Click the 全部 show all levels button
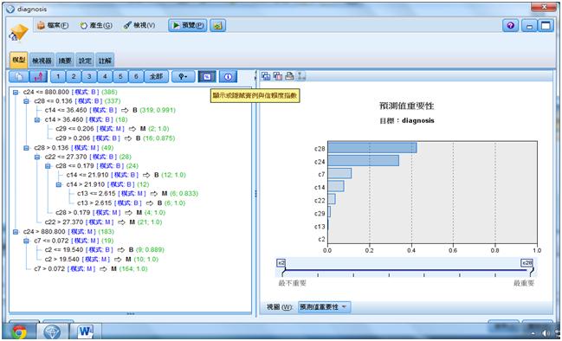Viewport: 562px width, 341px height. tap(156, 77)
